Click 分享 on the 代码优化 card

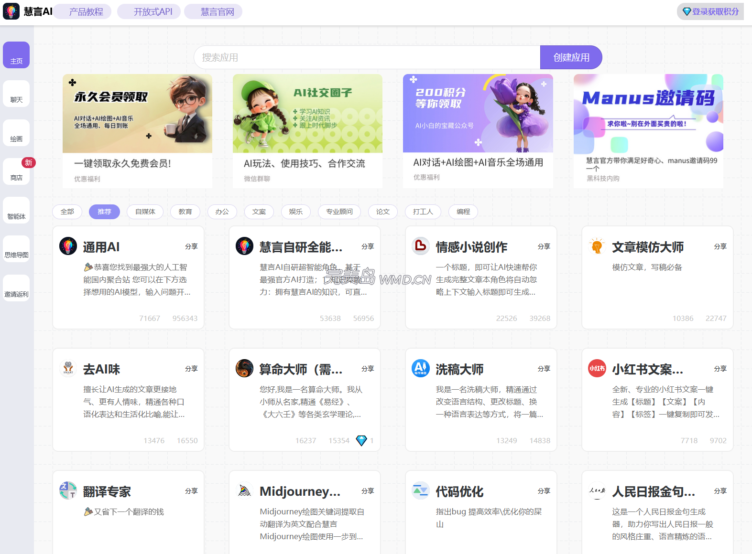tap(544, 491)
